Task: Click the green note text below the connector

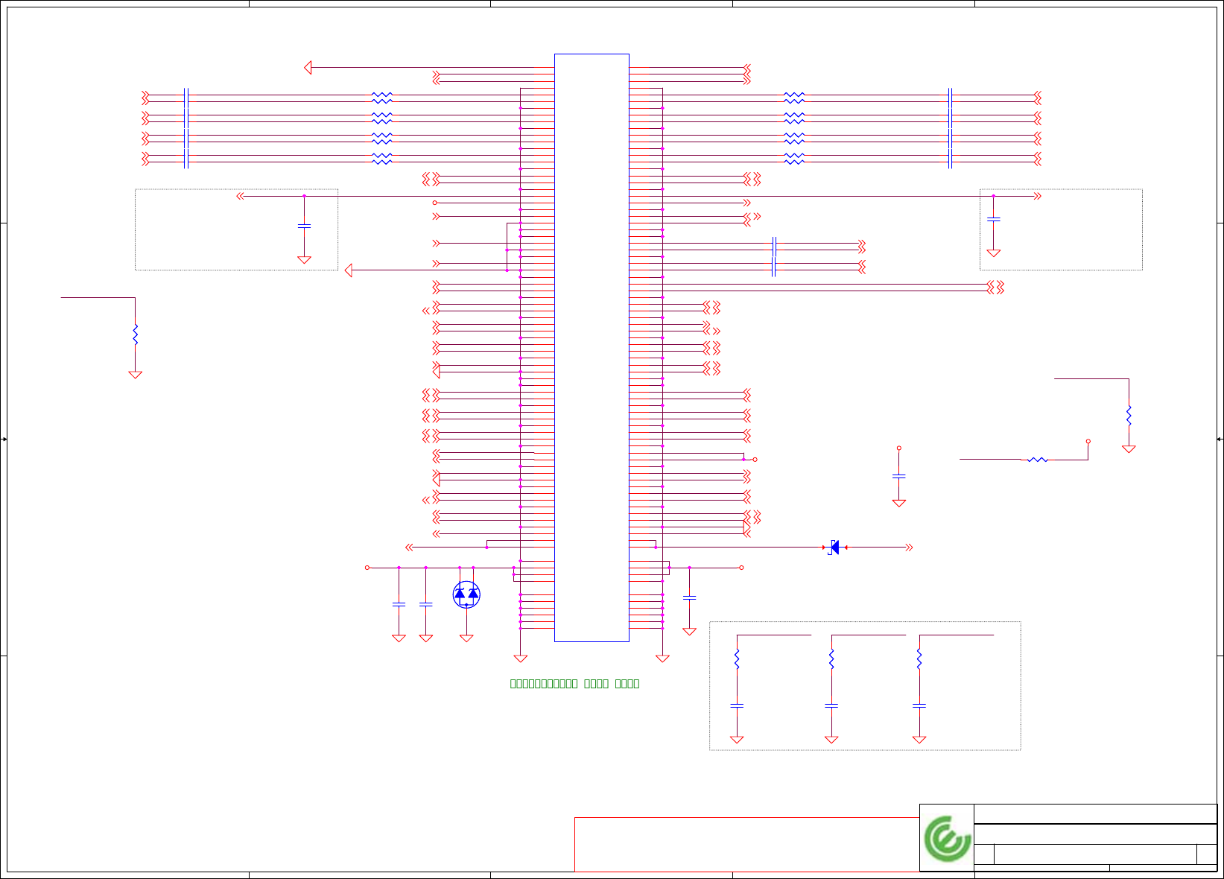Action: pyautogui.click(x=574, y=683)
